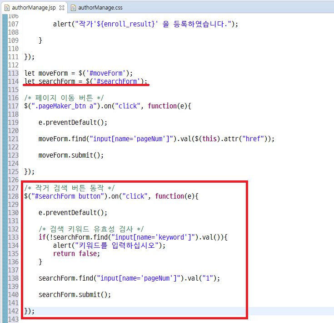Click 'e.preventDefault();' on line 119

click(x=73, y=123)
